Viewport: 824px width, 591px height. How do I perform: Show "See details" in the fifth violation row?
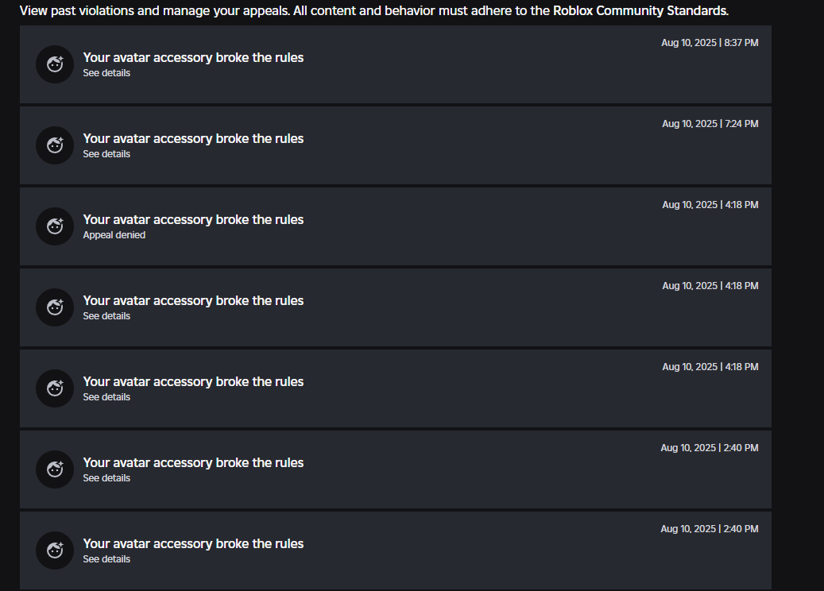point(106,397)
